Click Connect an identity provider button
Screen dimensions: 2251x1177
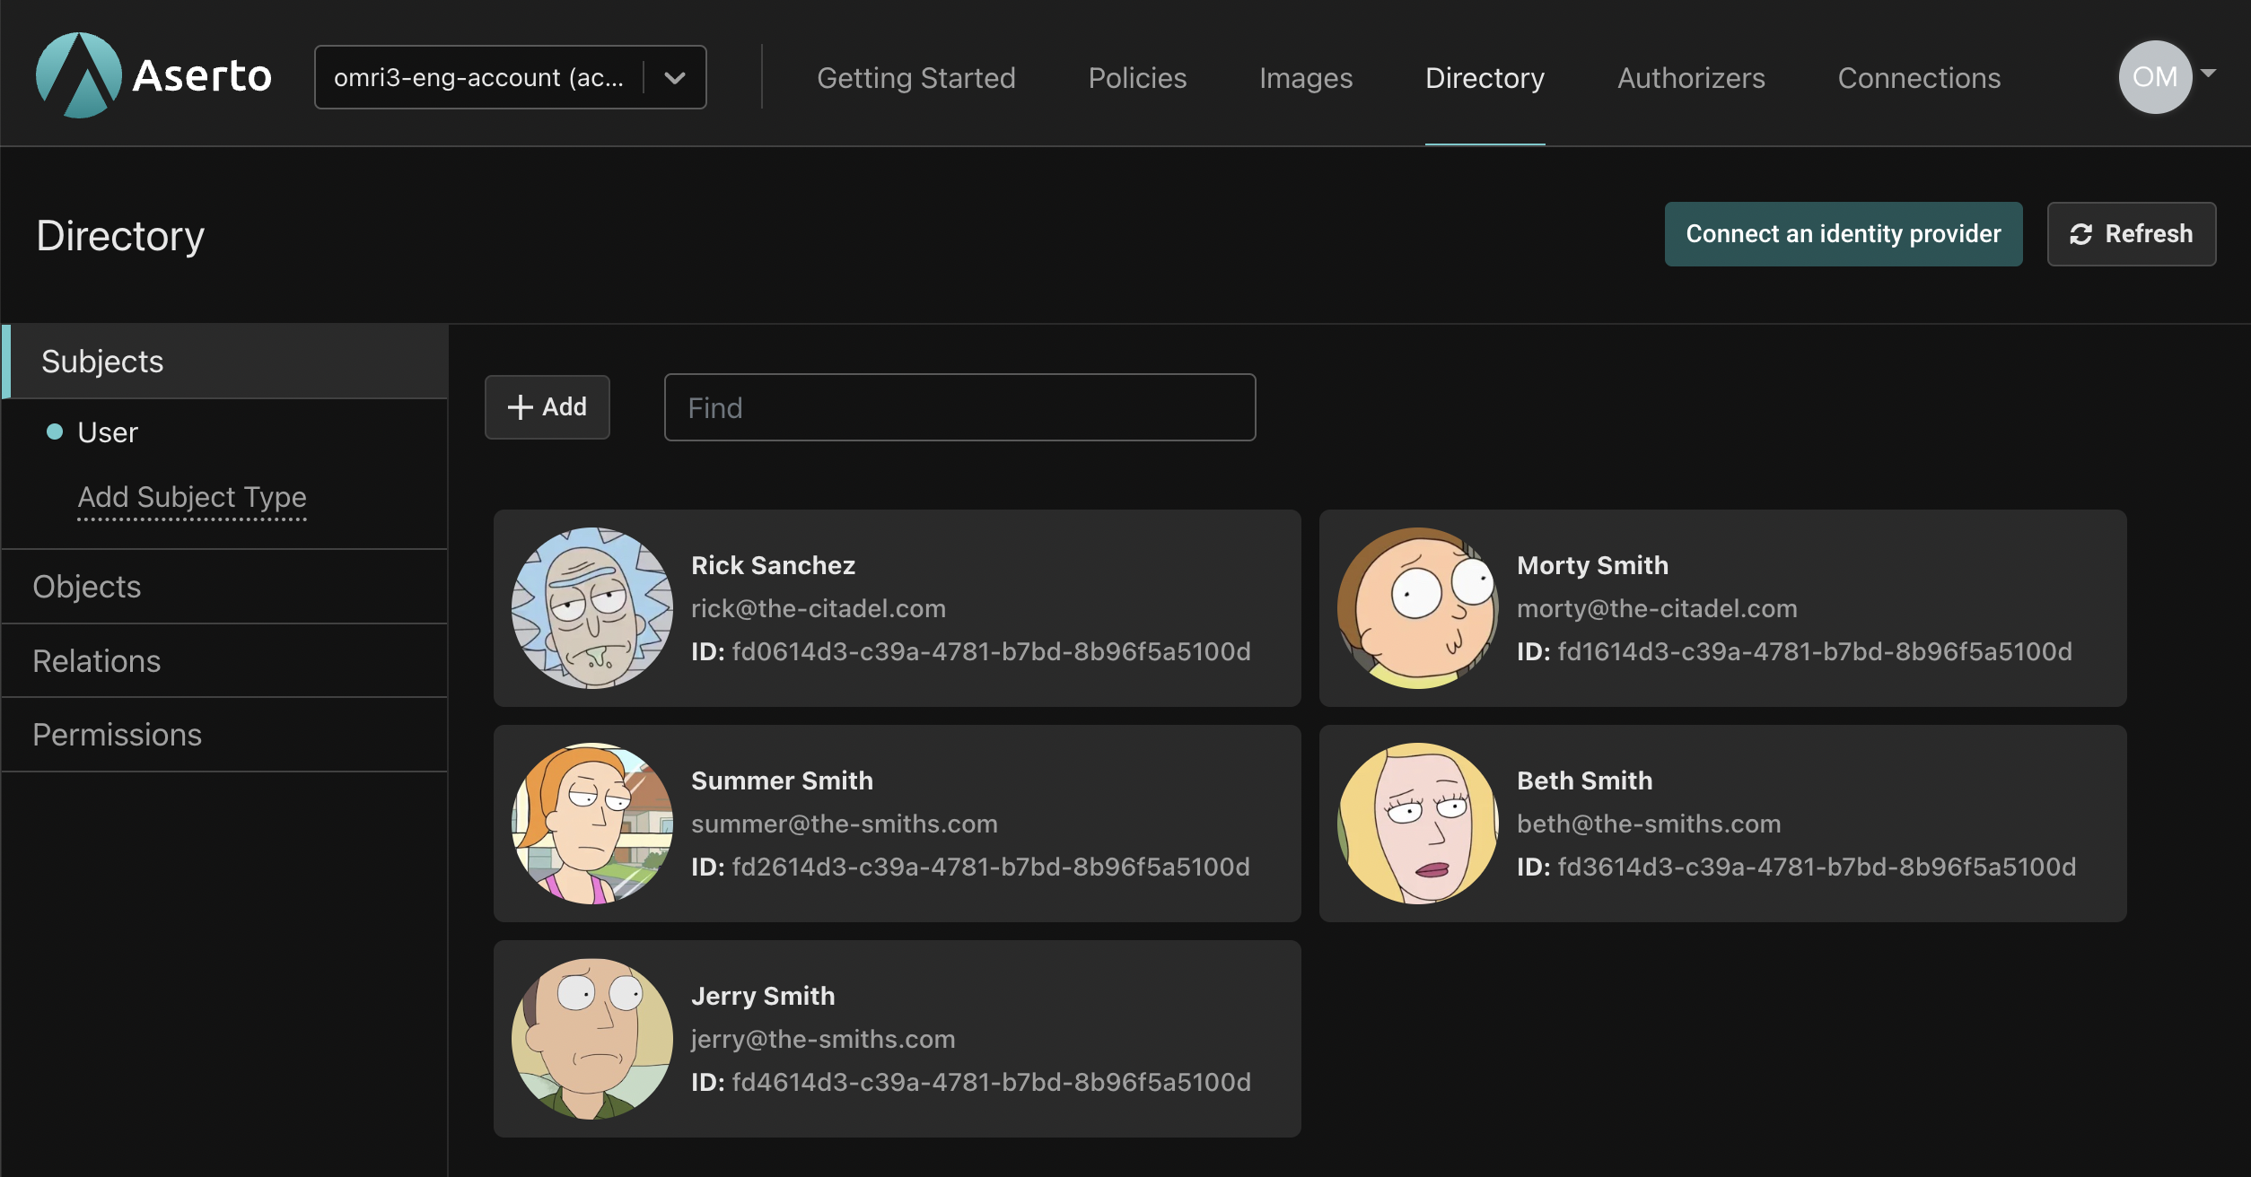[1844, 234]
